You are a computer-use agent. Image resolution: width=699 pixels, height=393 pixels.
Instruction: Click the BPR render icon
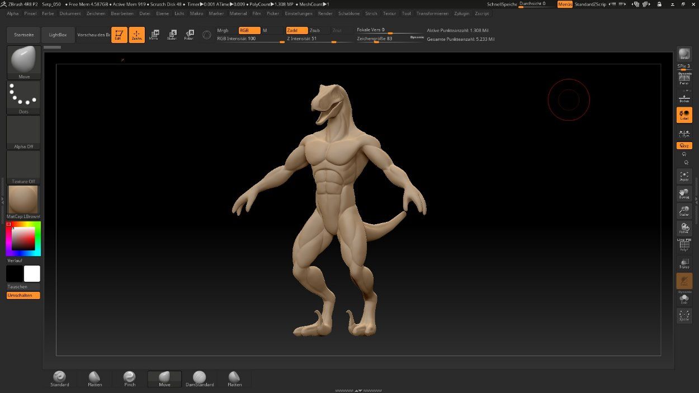(684, 54)
